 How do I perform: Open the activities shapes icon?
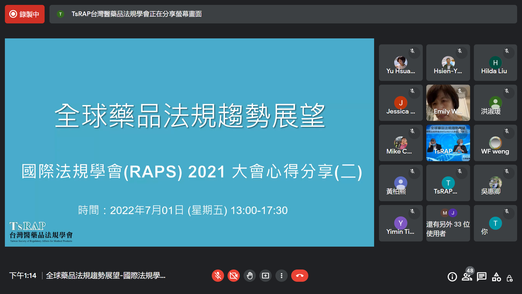[x=496, y=277]
